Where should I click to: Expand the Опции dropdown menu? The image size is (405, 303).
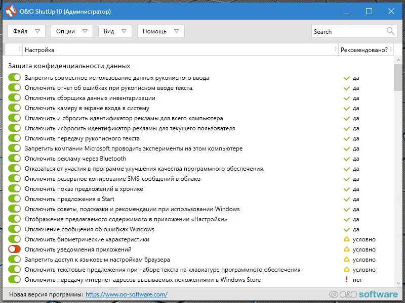click(71, 31)
